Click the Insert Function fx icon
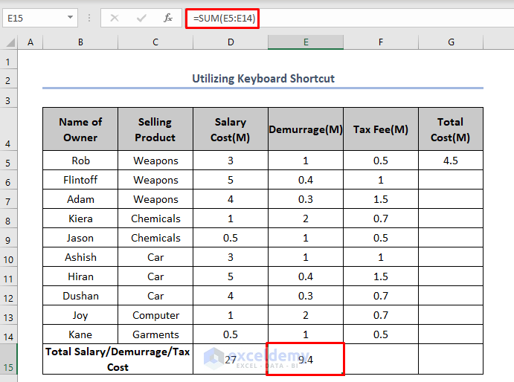Image resolution: width=514 pixels, height=382 pixels. [x=168, y=18]
